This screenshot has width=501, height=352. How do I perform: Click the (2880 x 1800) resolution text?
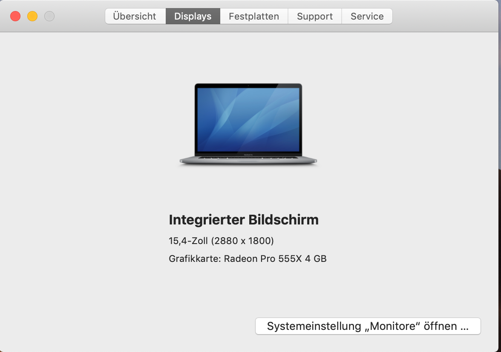coord(242,241)
